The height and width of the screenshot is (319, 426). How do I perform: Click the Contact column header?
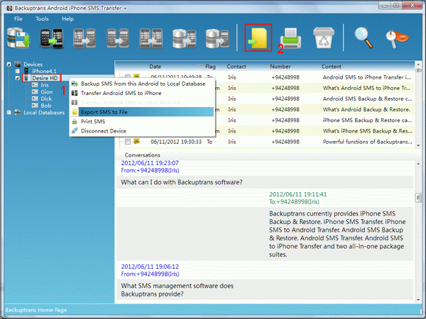236,67
